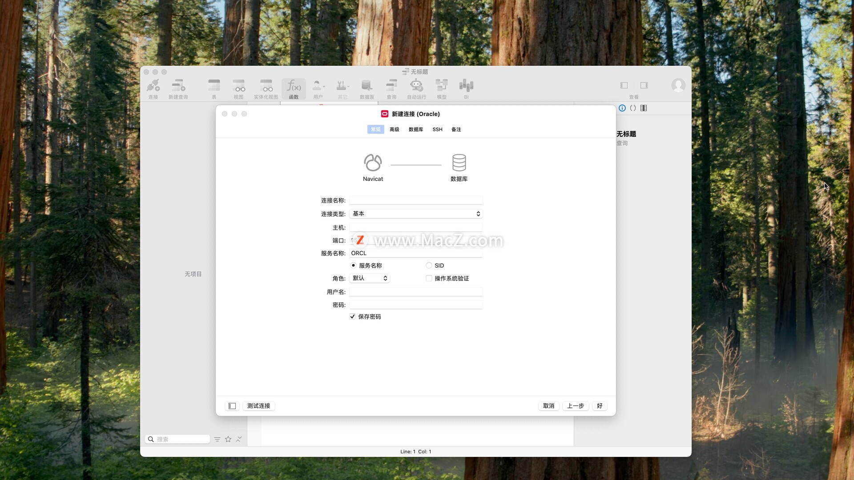
Task: Switch to the Advanced (高级) tab
Action: 395,129
